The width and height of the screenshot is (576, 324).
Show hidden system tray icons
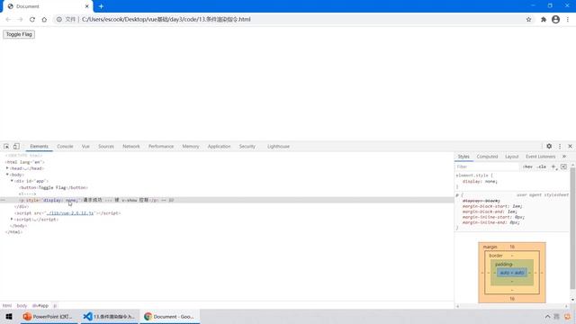[547, 316]
